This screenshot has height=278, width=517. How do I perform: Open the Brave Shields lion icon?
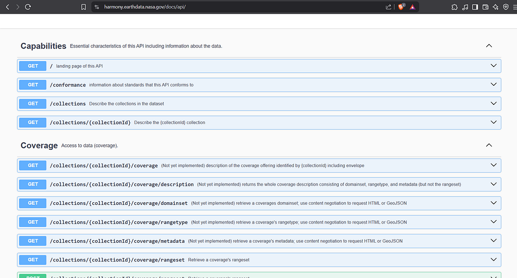(401, 7)
